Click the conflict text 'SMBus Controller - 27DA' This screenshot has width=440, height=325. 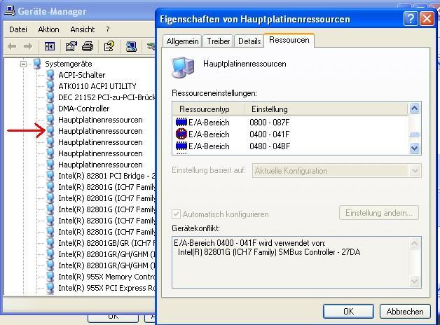(x=319, y=252)
